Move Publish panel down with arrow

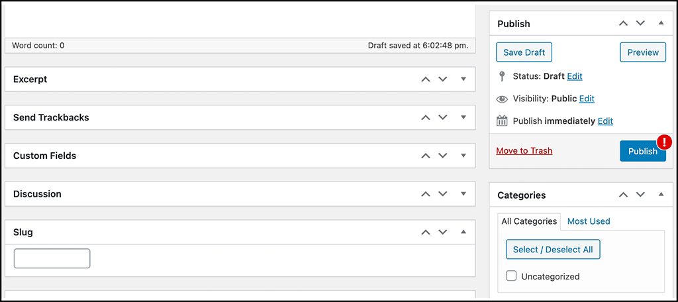640,24
